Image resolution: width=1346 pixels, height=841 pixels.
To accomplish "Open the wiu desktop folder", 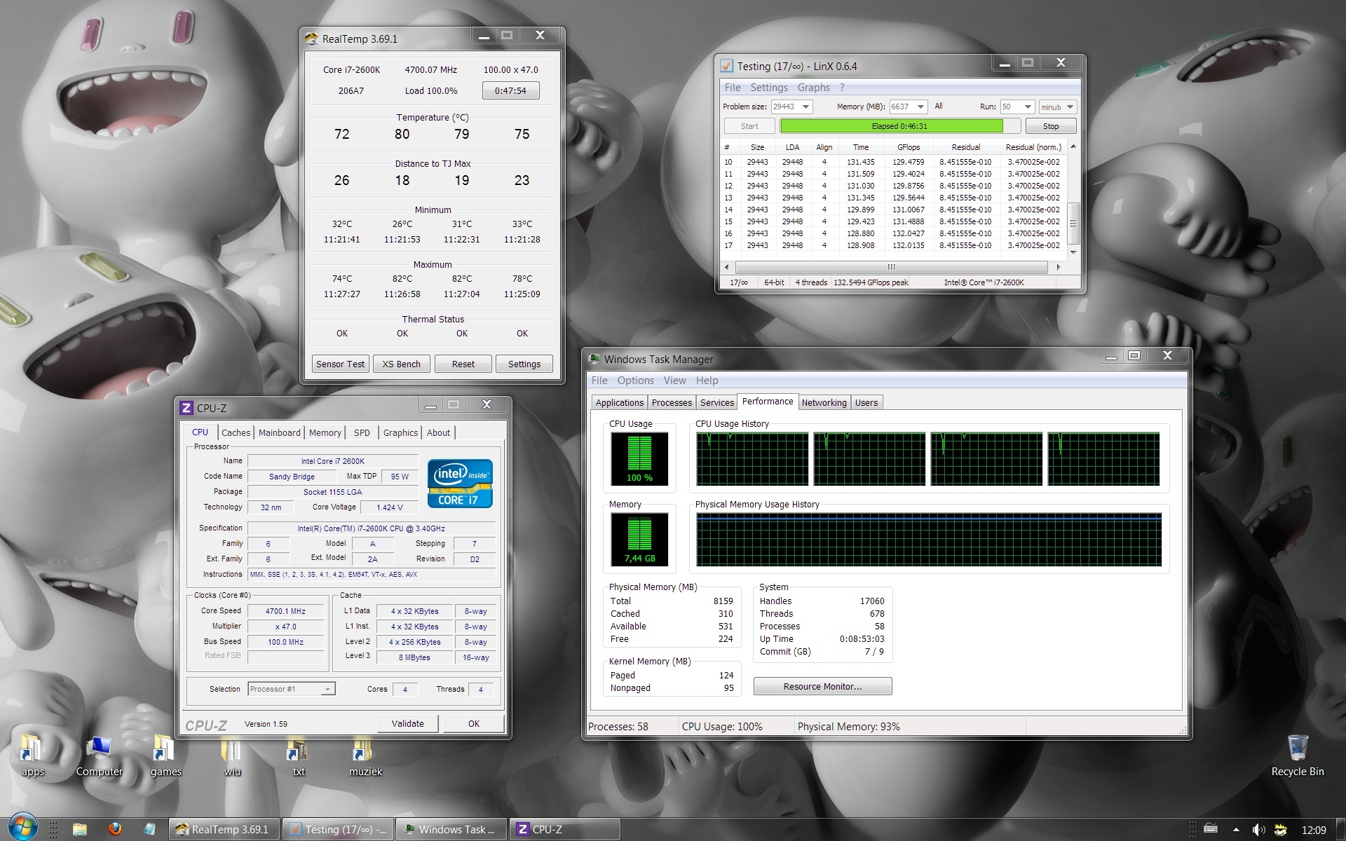I will coord(232,755).
